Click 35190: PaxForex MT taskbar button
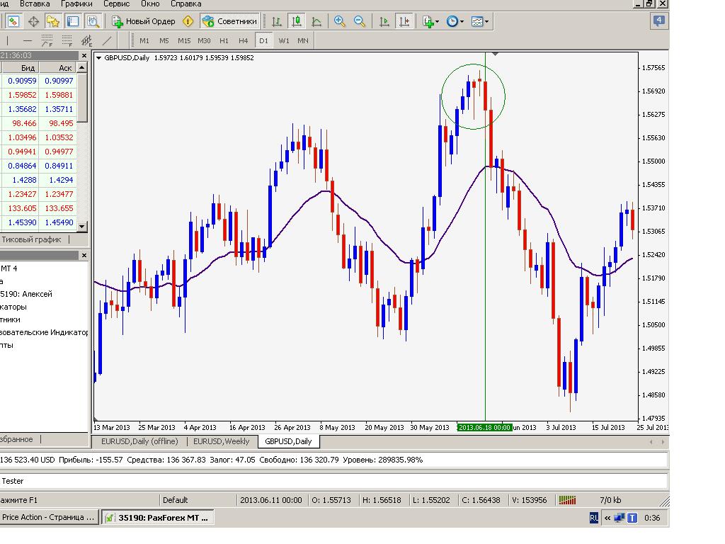725x544 pixels. tap(158, 518)
